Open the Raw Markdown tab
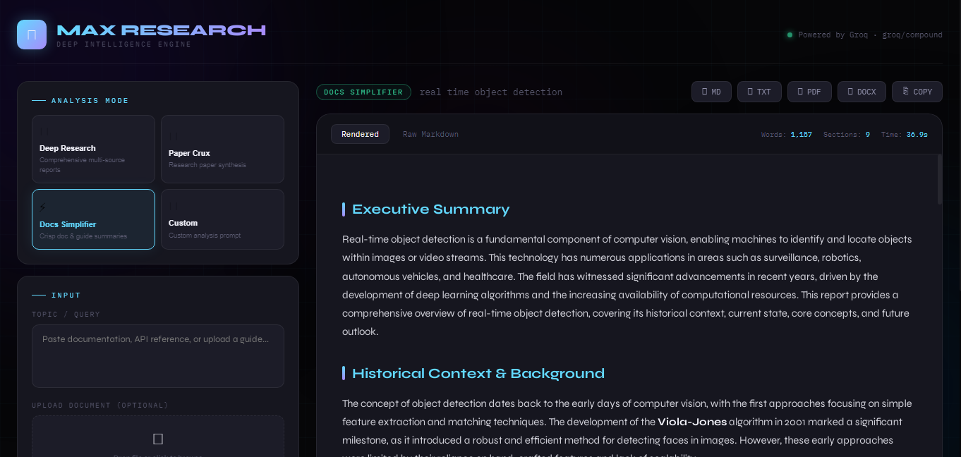 430,134
